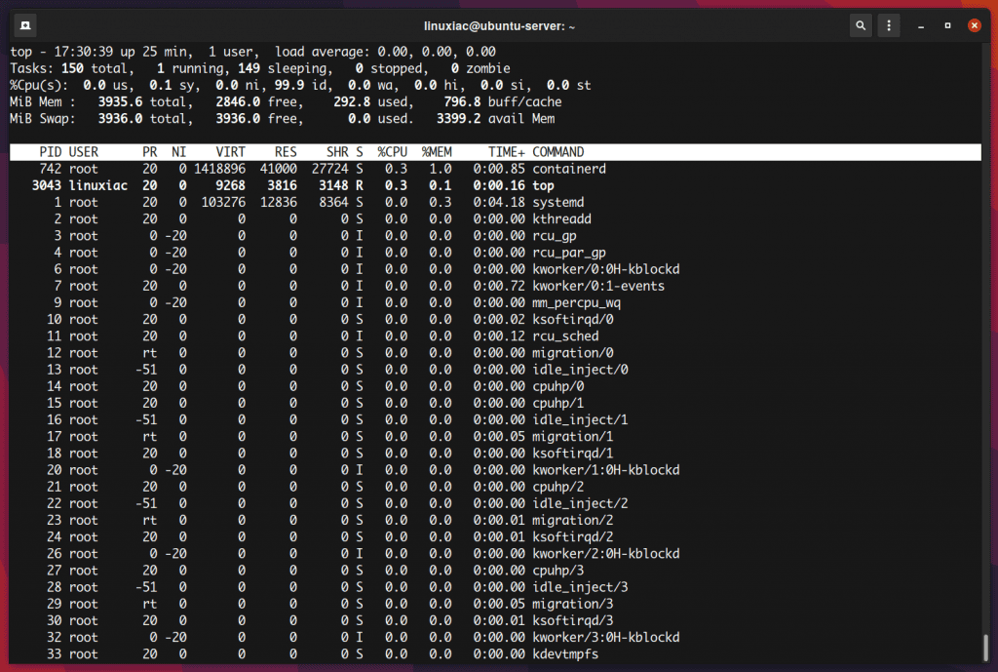998x672 pixels.
Task: Click the rcu_sched process row
Action: pos(495,336)
